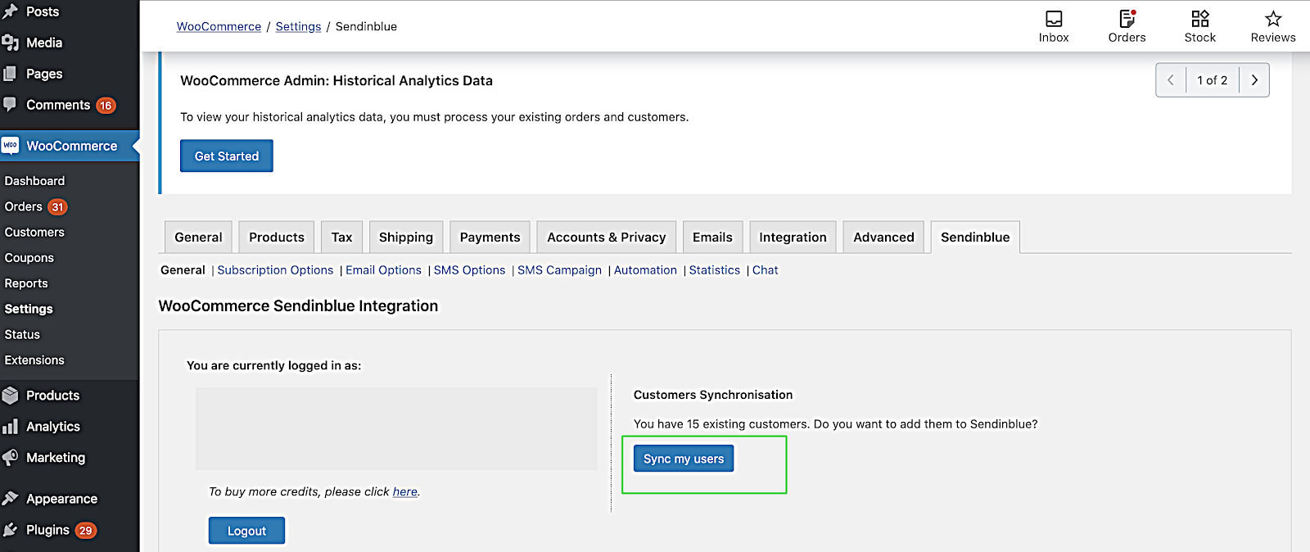Open the Integration settings tab
This screenshot has height=552, width=1310.
point(793,237)
